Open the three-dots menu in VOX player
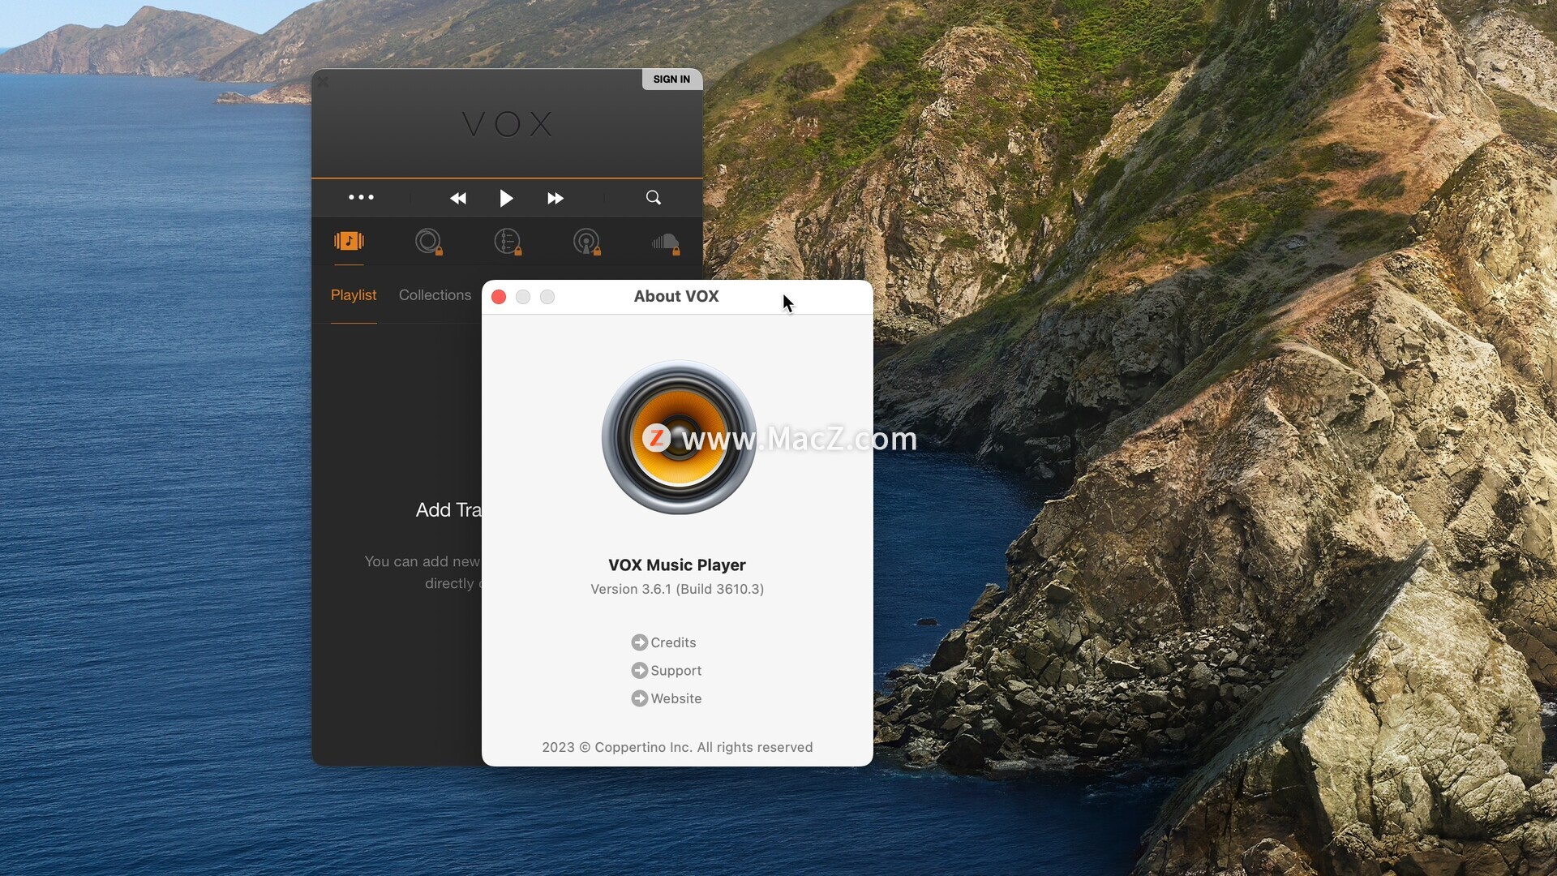Viewport: 1557px width, 876px height. coord(361,197)
